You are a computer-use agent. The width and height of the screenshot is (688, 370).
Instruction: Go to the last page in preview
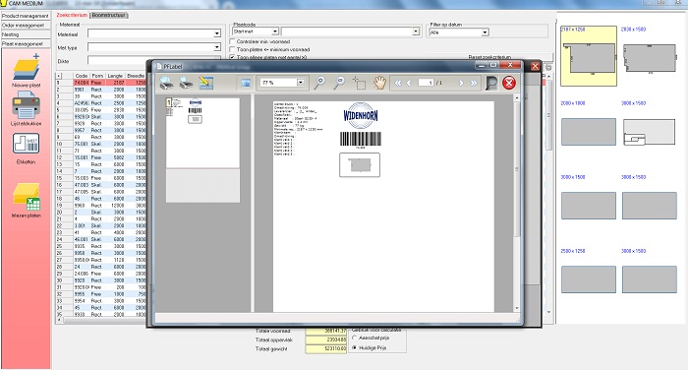(x=474, y=83)
